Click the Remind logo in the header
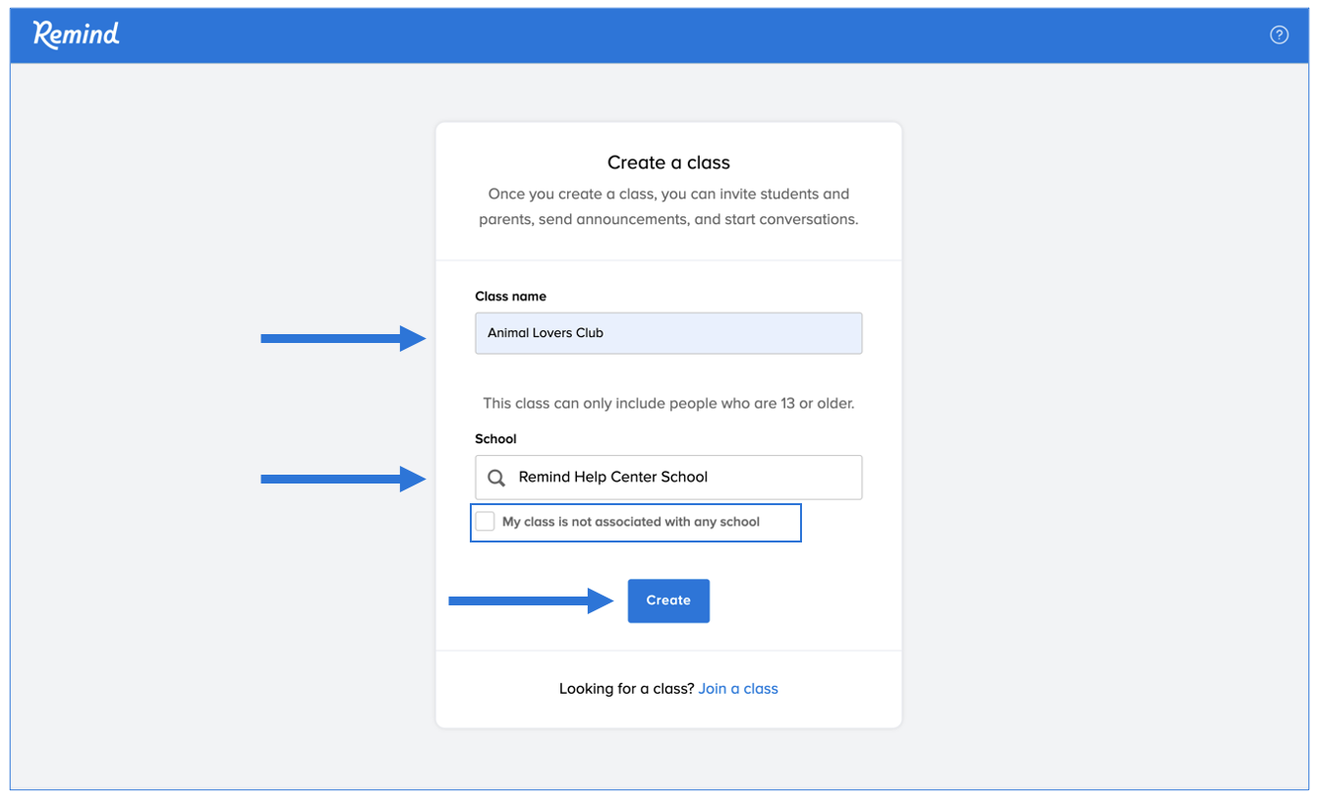 pos(77,34)
